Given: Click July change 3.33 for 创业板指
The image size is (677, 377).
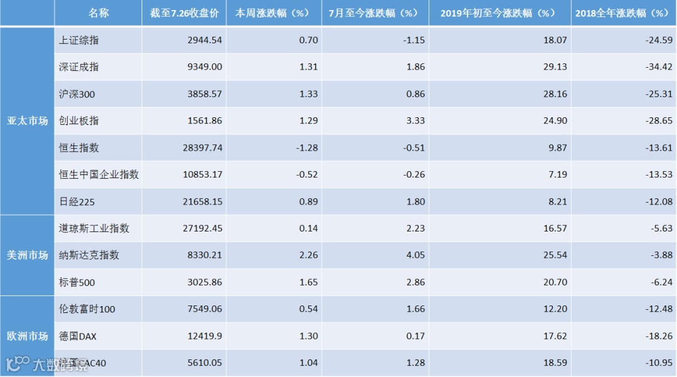Looking at the screenshot, I should tap(416, 121).
